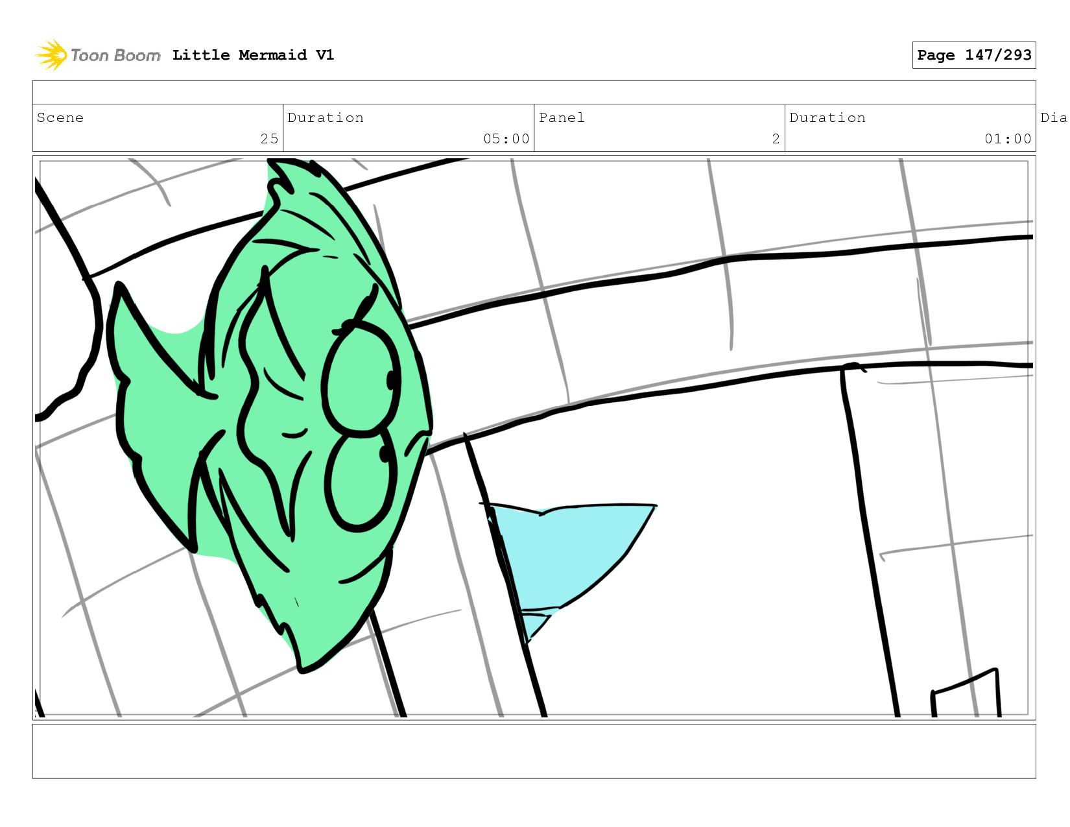Click the scene number '25'
The width and height of the screenshot is (1070, 827).
[269, 139]
